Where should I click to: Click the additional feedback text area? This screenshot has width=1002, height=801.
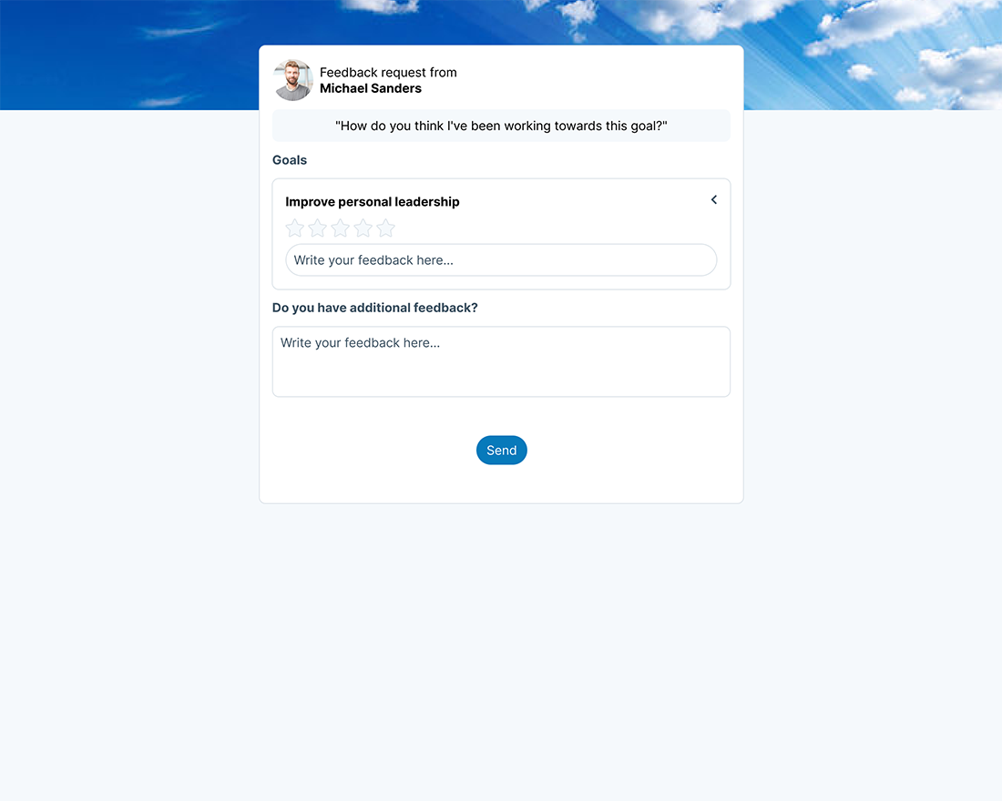(501, 361)
